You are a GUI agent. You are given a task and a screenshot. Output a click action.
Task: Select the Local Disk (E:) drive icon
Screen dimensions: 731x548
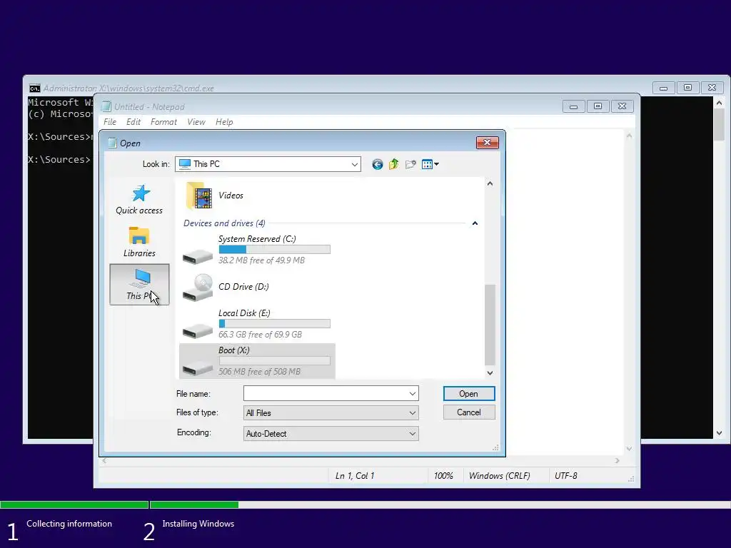198,330
